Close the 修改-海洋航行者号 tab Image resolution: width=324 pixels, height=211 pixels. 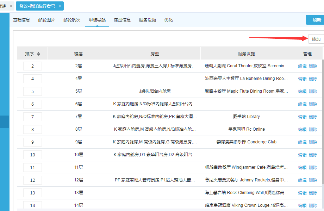[60, 6]
